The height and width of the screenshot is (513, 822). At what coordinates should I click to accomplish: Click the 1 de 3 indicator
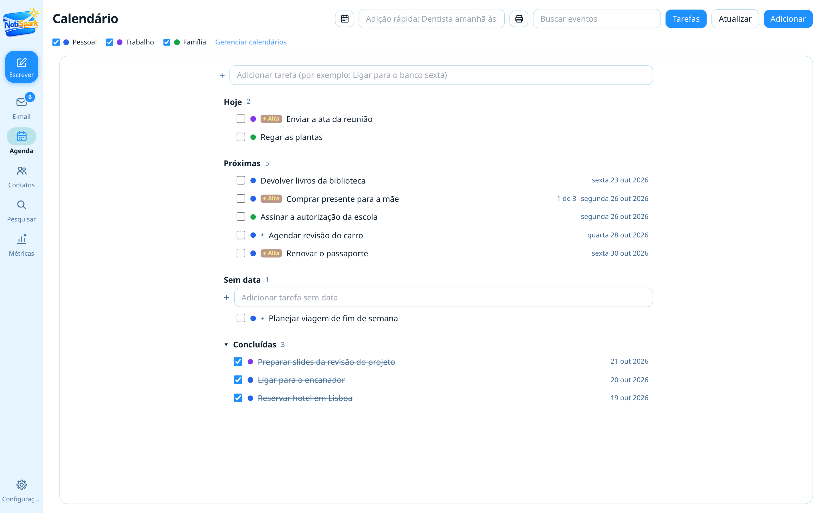[x=566, y=198]
